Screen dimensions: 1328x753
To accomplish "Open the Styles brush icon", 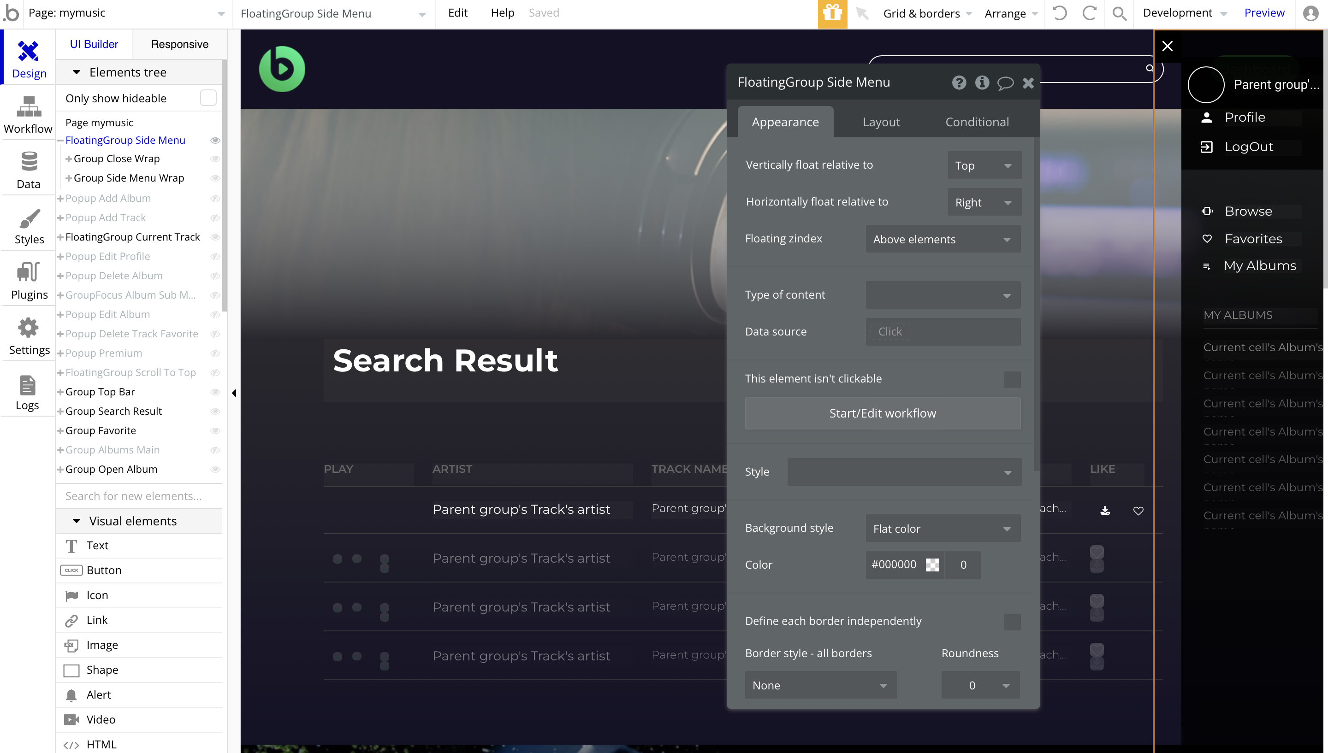I will pos(29,218).
